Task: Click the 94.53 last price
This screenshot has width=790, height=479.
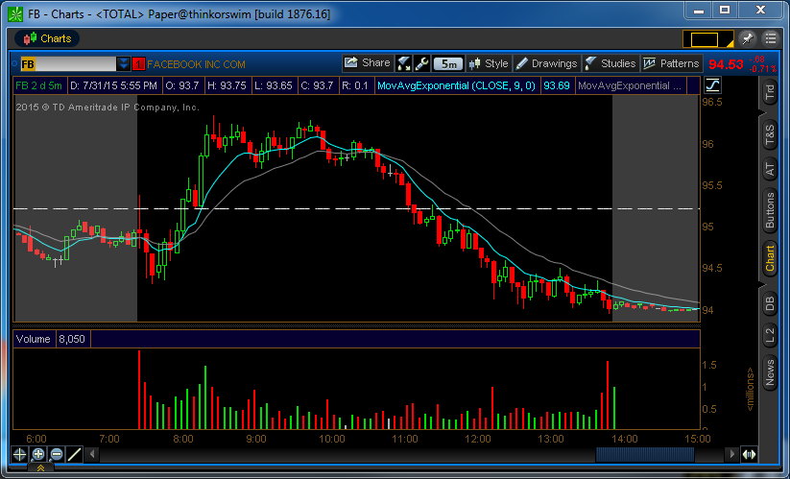Action: [x=726, y=64]
